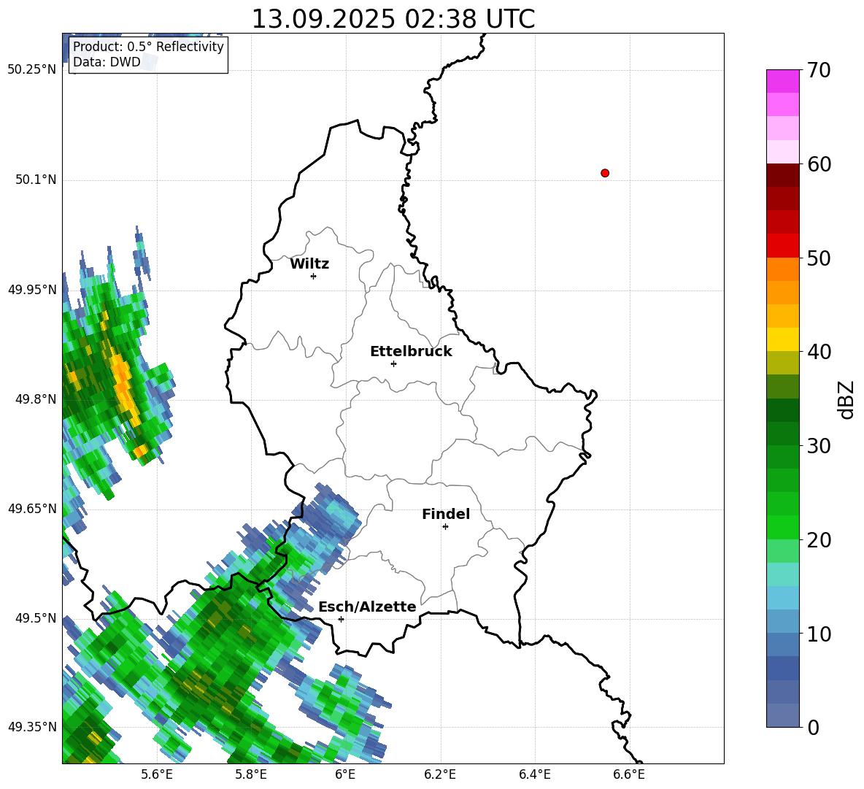
Task: Click the 6°E longitude label
Action: click(345, 774)
